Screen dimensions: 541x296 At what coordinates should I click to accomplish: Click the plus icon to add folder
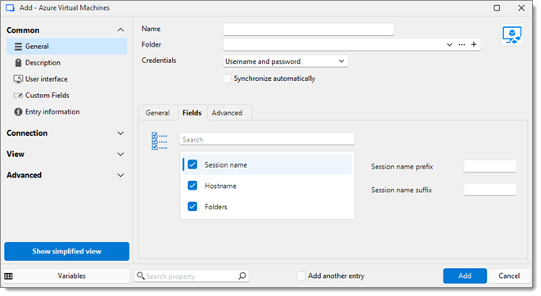click(x=474, y=44)
